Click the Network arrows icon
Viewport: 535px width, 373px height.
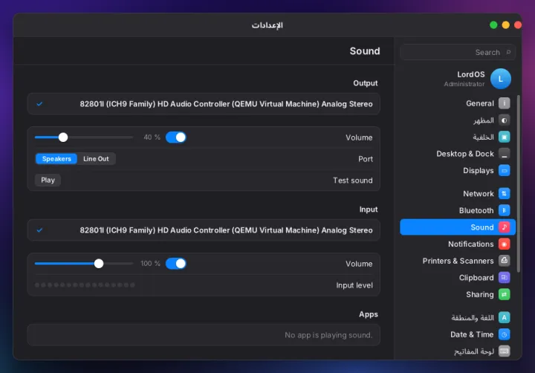click(x=504, y=193)
